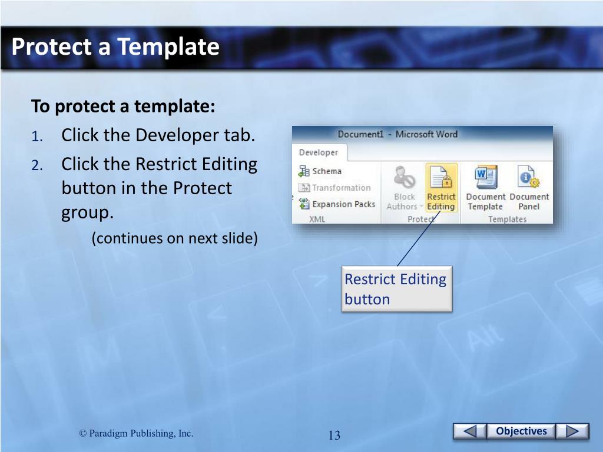
Task: Open the Document Panel button
Action: tap(529, 188)
